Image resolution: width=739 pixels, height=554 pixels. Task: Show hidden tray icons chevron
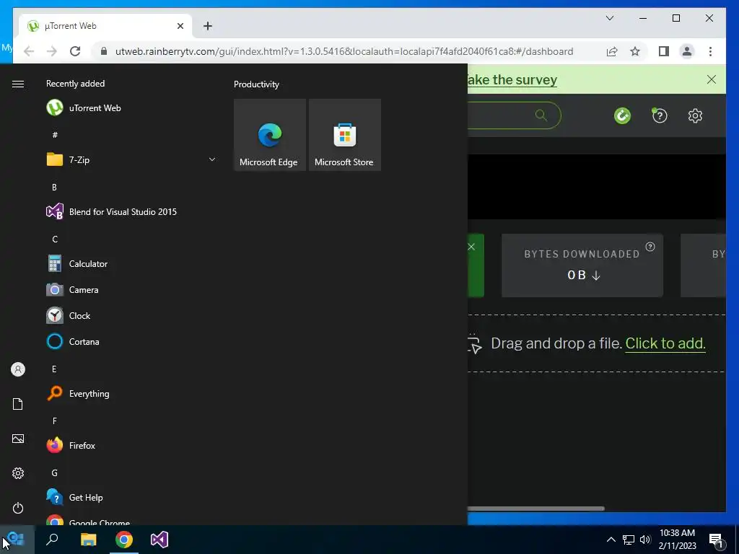(611, 540)
